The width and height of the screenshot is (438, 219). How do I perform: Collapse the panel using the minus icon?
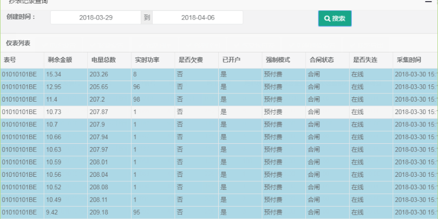coord(428,2)
